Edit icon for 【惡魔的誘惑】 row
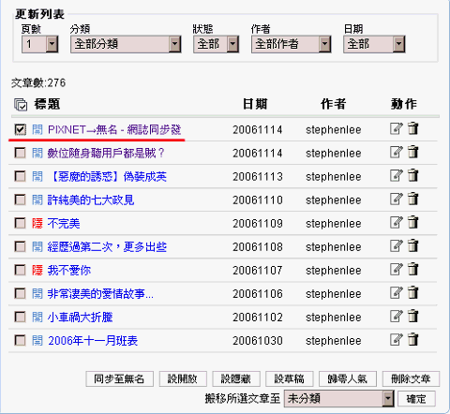The image size is (450, 414). tap(397, 175)
